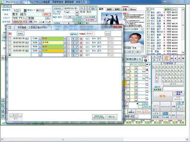Switch to the 画像 tab
Image resolution: width=190 pixels, height=142 pixels.
point(102,9)
